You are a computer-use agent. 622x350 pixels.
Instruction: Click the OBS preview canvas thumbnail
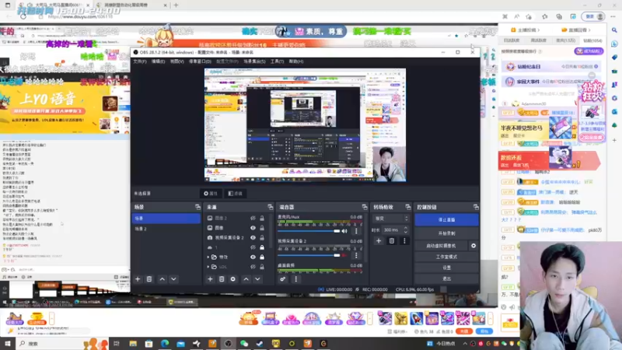click(305, 124)
